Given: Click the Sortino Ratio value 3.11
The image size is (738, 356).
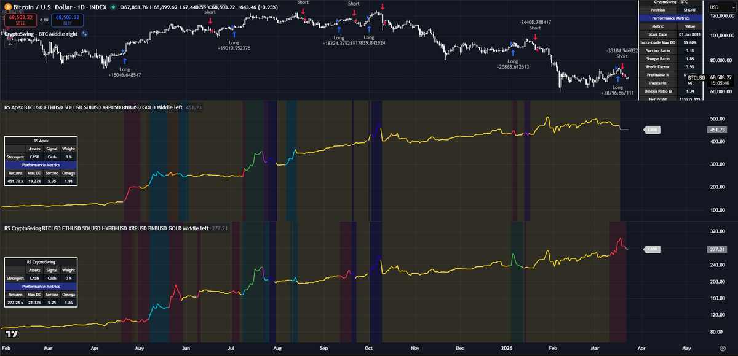Looking at the screenshot, I should click(689, 50).
